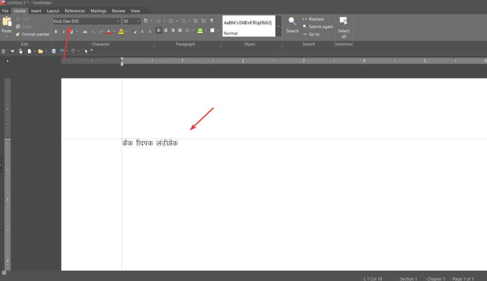Viewport: 487px width, 281px height.
Task: Expand the highlight color dropdown arrow
Action: [127, 31]
